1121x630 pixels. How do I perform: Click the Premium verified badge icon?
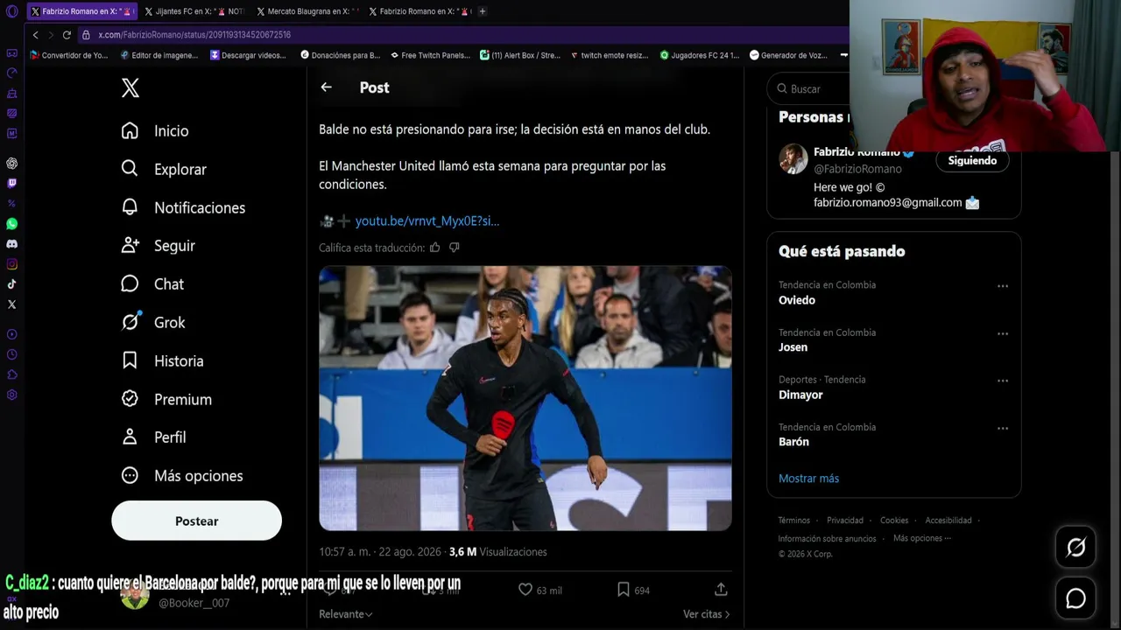point(130,399)
